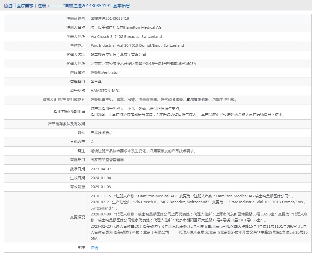312x253 pixels.
Task: Click the 备注 label
Action: [81, 151]
